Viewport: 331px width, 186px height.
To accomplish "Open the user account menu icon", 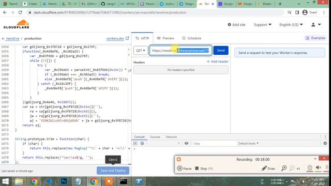I will pos(316,25).
